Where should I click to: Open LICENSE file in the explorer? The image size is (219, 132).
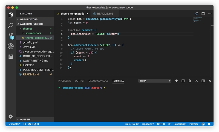28,65
